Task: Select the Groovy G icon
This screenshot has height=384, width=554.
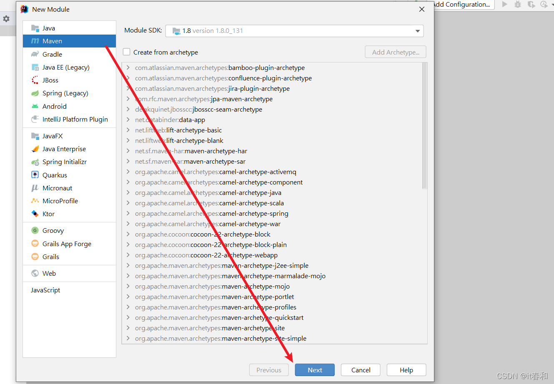Action: [x=35, y=231]
